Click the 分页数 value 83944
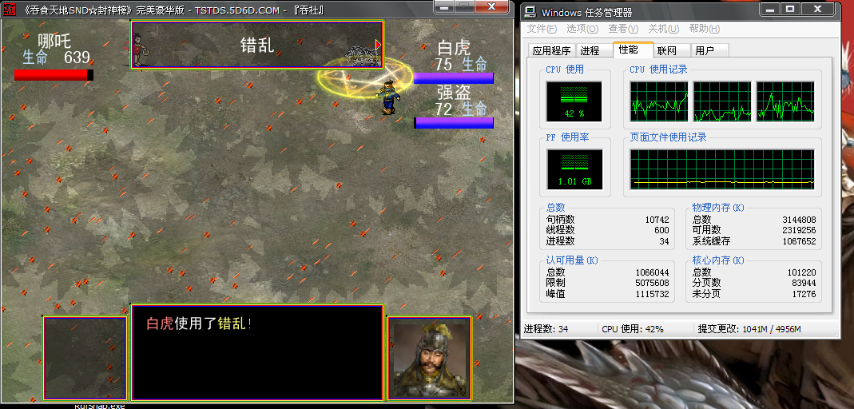854x409 pixels. pos(804,284)
